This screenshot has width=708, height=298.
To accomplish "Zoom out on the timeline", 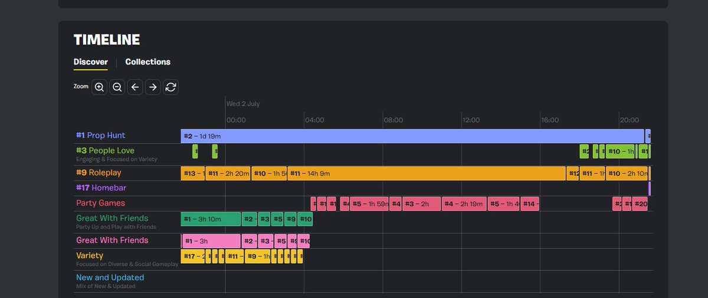I will coord(117,87).
